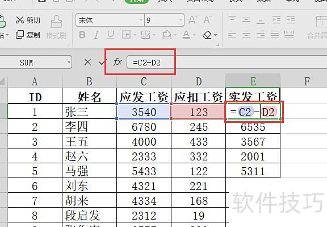Screen dimensions: 327x227
Task: Click the formula bar containing =C2-D2
Action: (x=227, y=62)
